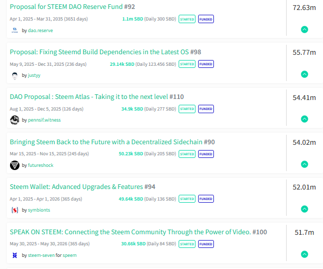Open the speem recipient account link

(x=70, y=255)
